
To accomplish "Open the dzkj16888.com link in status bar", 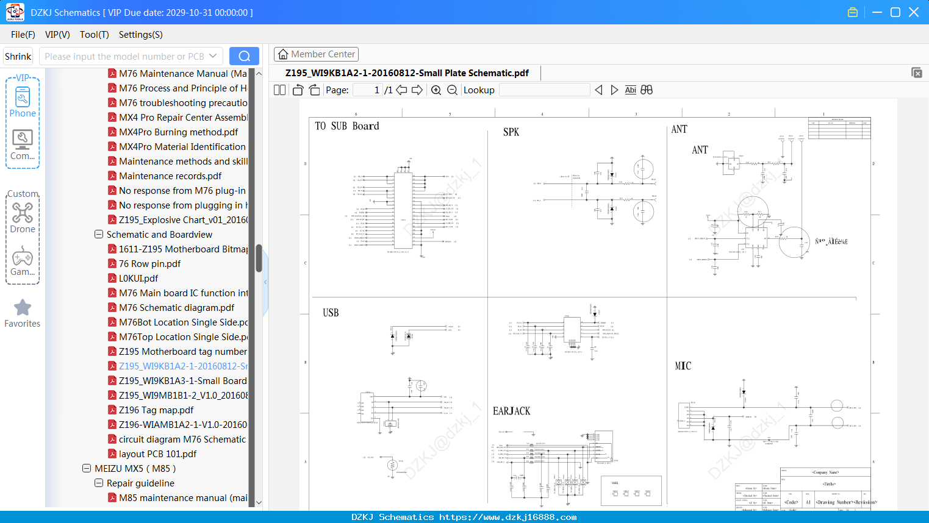I will [x=508, y=517].
